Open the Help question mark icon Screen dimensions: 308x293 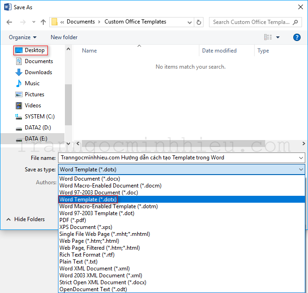click(297, 37)
